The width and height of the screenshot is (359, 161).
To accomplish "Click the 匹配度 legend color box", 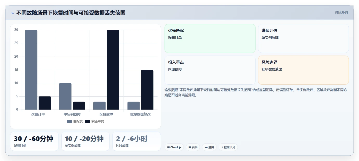I will coord(69,122).
